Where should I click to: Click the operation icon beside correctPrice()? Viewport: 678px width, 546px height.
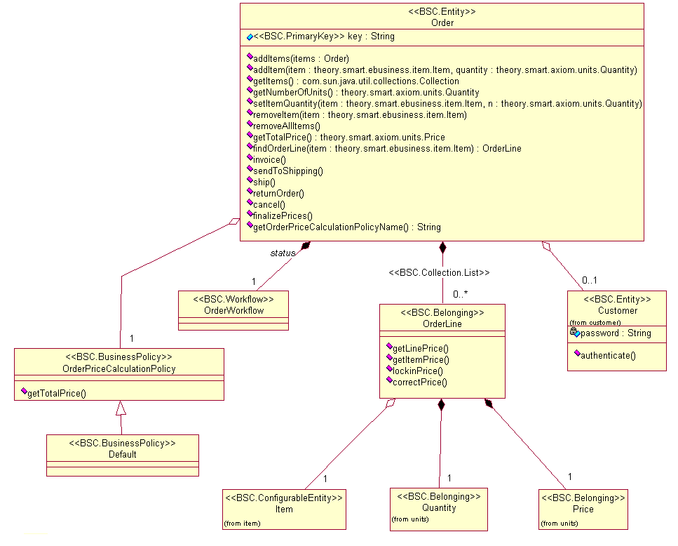389,380
